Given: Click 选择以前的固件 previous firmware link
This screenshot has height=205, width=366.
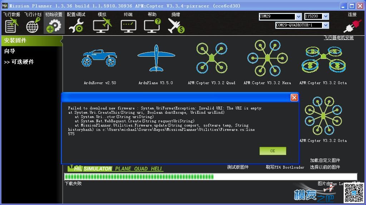Looking at the screenshot, I should pyautogui.click(x=325, y=167).
